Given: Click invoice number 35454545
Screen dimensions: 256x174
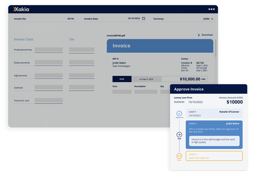Looking at the screenshot, I should 179,102.
